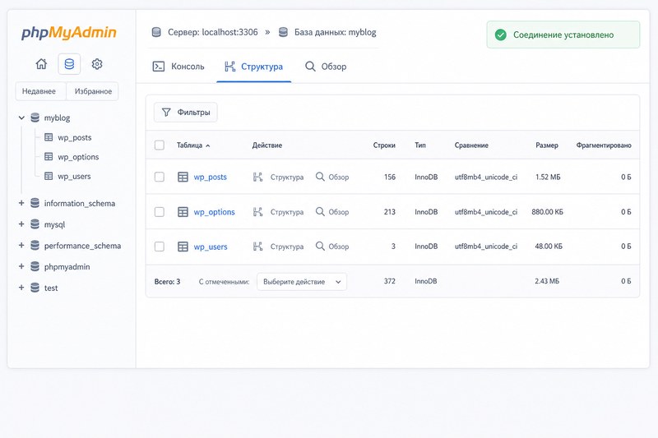The height and width of the screenshot is (438, 658).
Task: Open the Консоль tab
Action: tap(178, 67)
